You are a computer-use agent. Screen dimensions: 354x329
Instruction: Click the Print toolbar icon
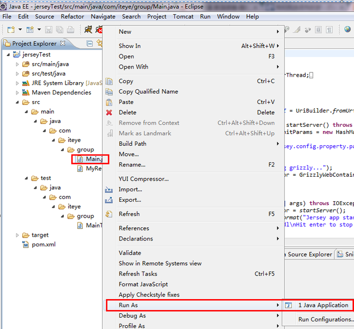click(70, 29)
